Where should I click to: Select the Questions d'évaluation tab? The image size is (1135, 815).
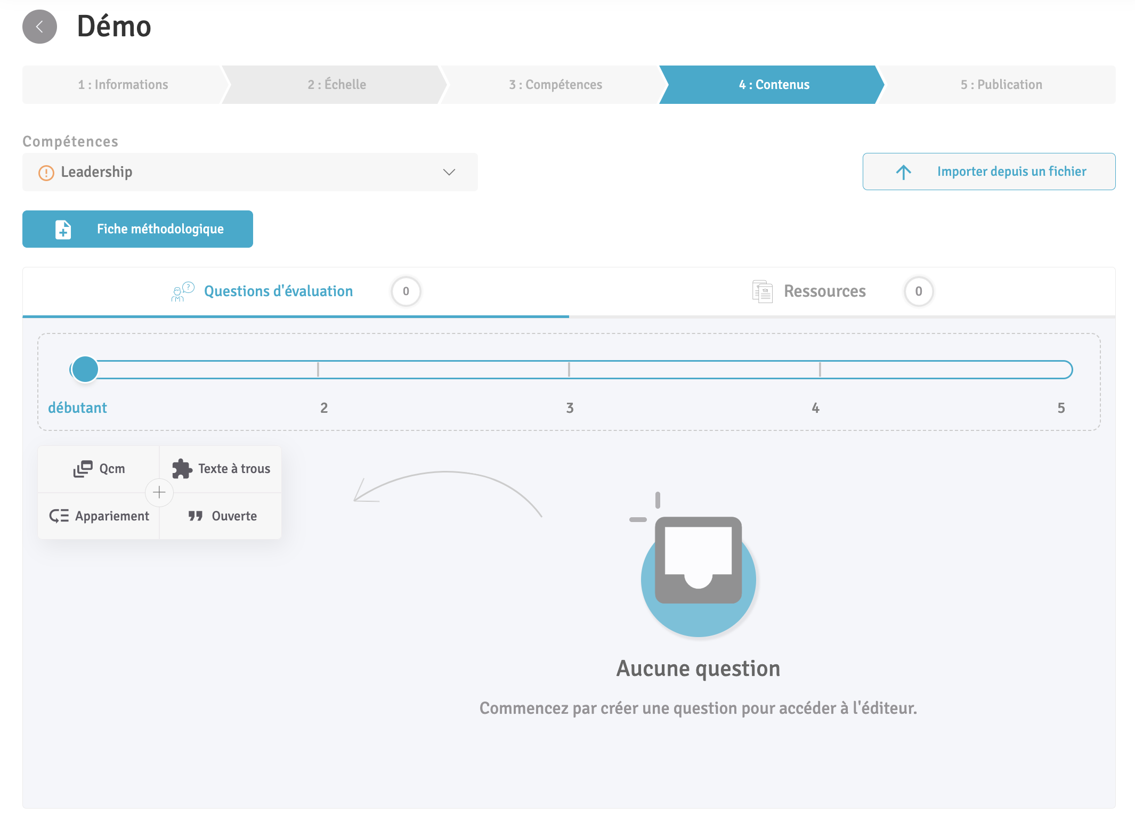coord(278,291)
